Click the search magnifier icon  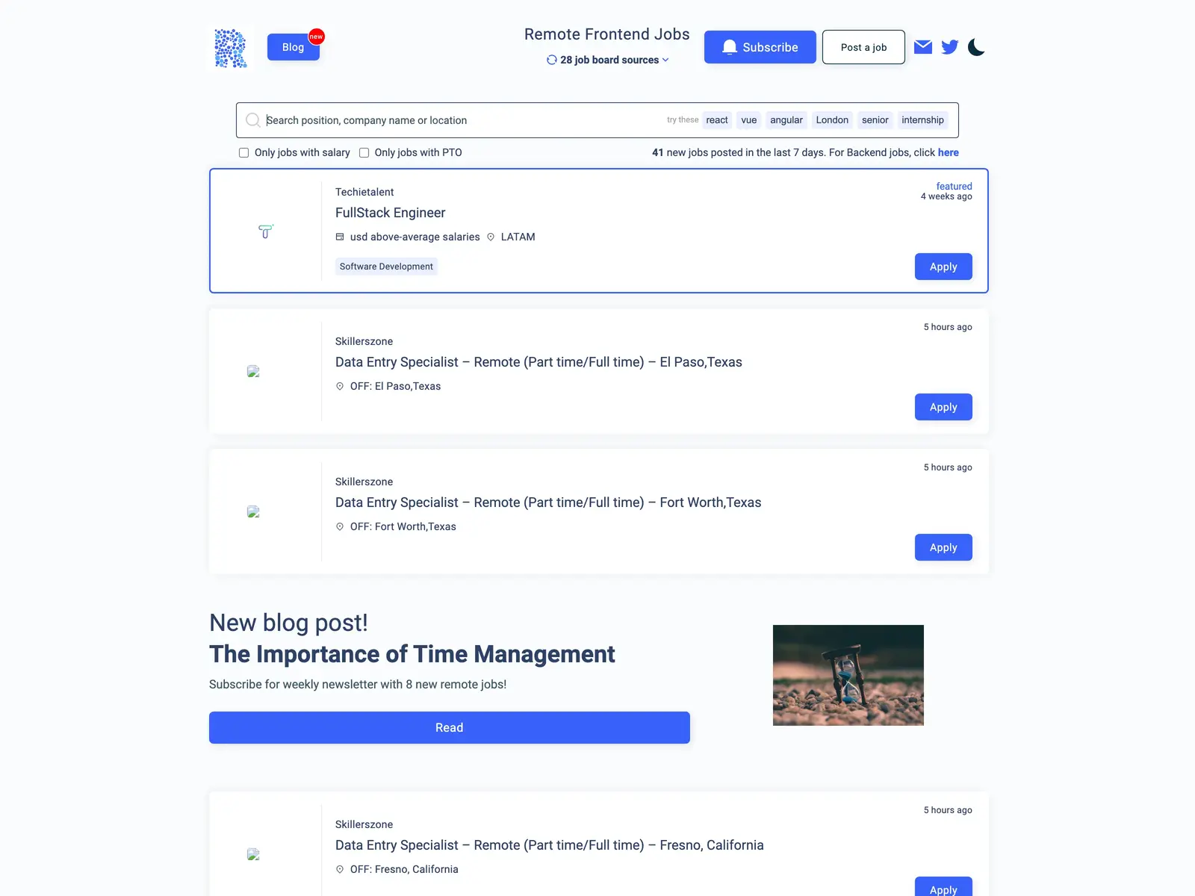point(253,120)
